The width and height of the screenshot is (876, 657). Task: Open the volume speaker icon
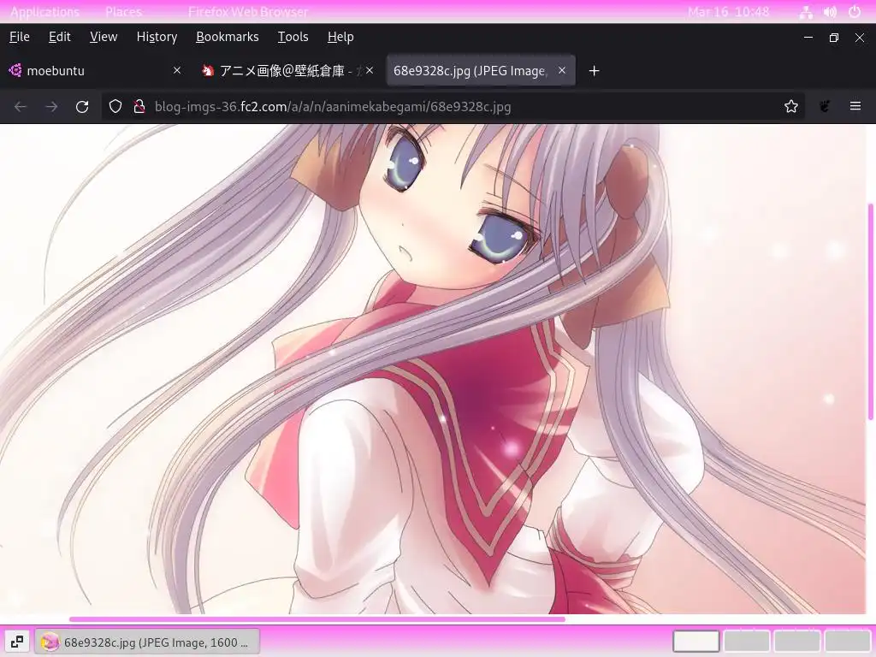pyautogui.click(x=830, y=12)
